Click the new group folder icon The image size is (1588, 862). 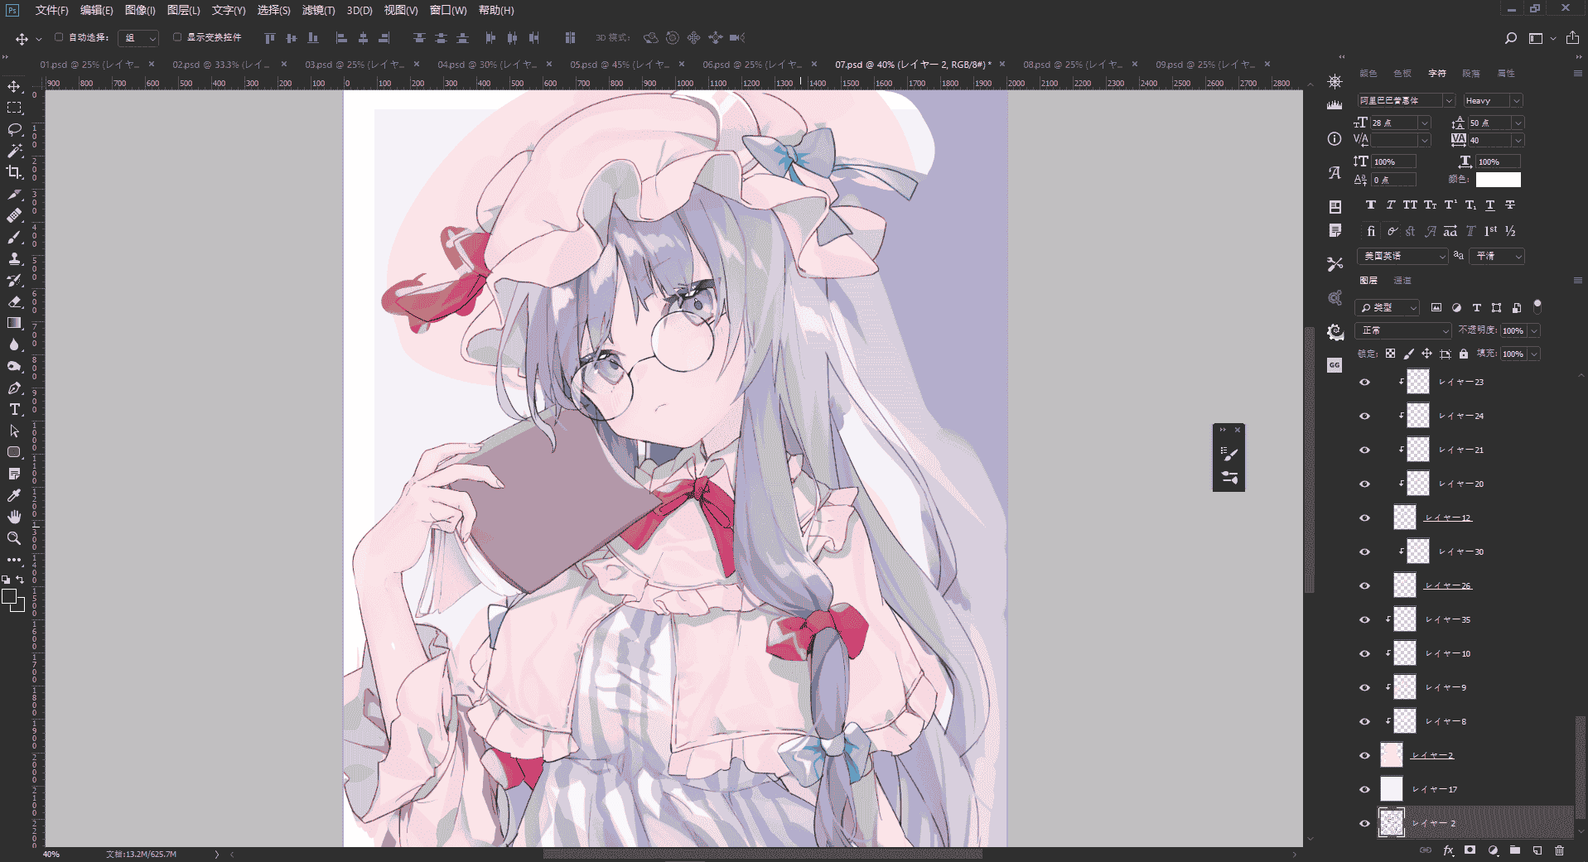tap(1514, 850)
